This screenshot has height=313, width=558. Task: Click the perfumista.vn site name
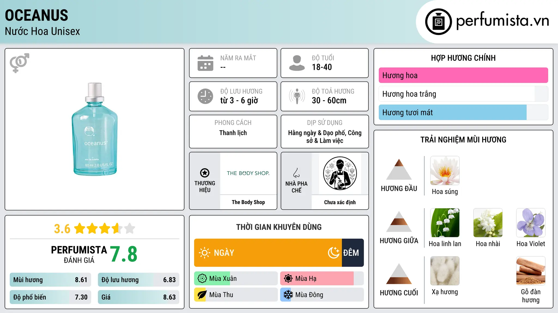point(502,21)
